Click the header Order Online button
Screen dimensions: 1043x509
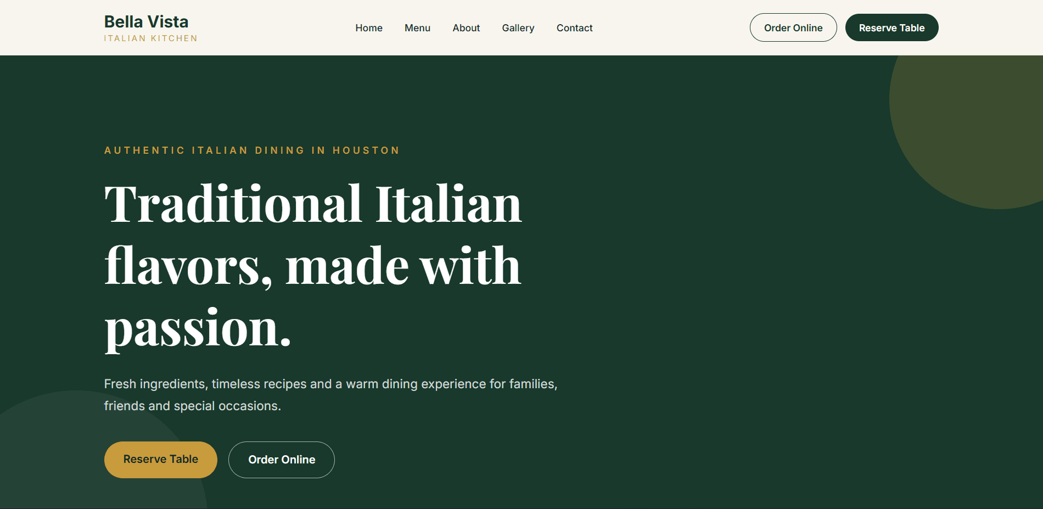tap(793, 27)
